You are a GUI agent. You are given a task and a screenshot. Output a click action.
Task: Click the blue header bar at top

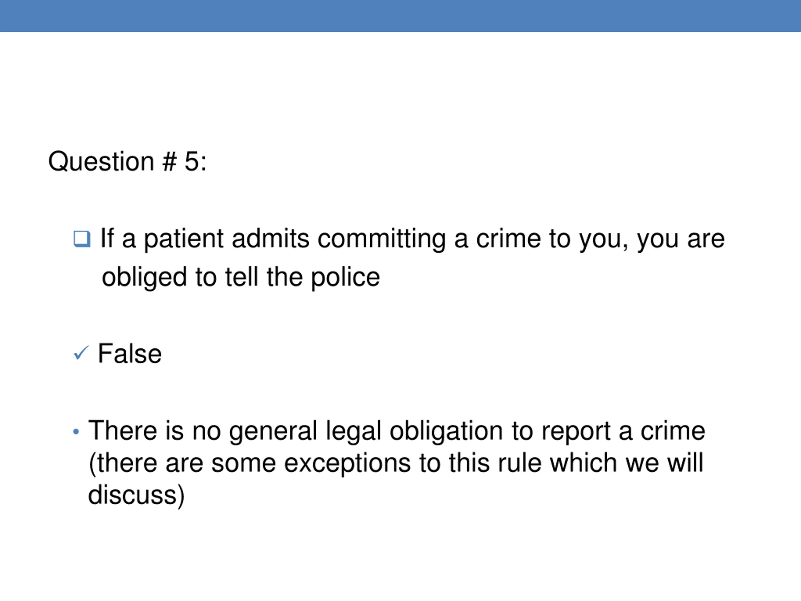click(x=400, y=16)
